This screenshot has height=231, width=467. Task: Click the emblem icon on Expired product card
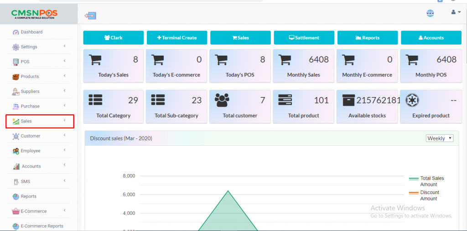point(412,100)
